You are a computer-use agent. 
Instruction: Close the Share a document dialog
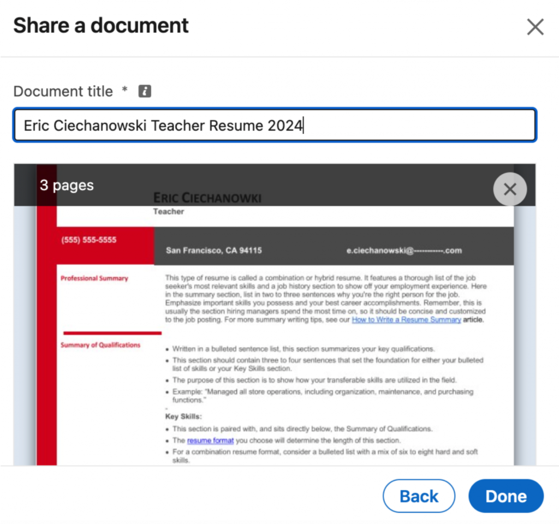click(534, 26)
